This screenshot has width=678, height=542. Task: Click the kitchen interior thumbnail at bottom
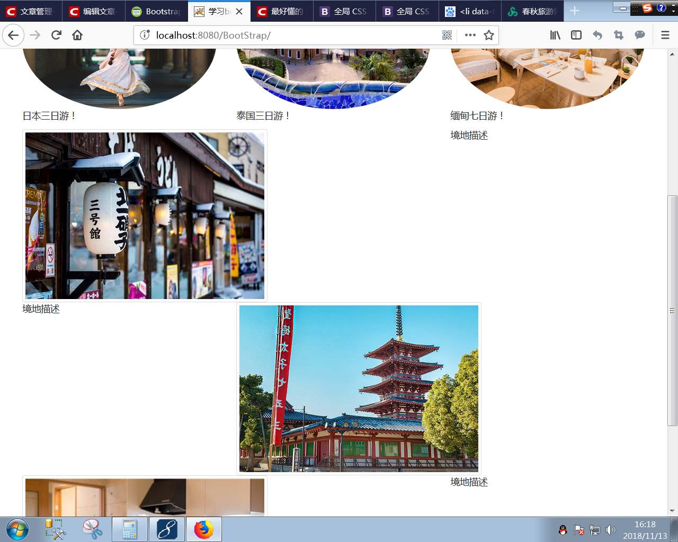(145, 496)
